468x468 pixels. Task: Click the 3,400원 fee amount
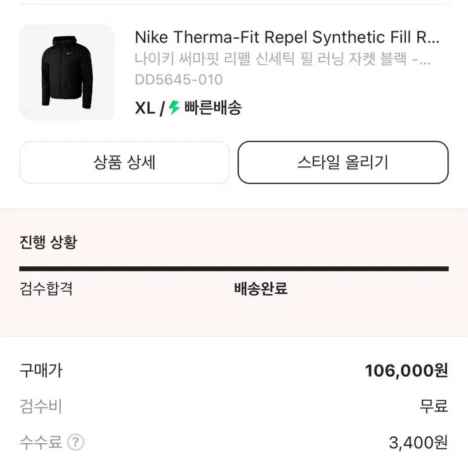point(419,443)
